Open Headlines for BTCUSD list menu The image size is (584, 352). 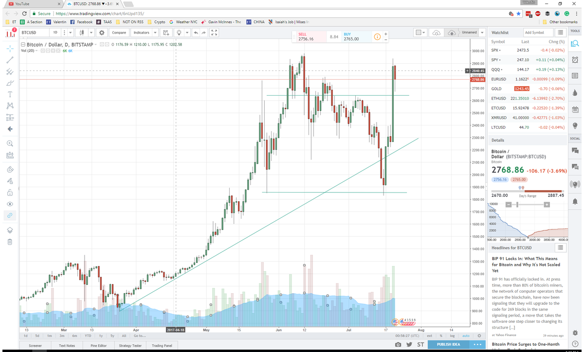coord(560,248)
